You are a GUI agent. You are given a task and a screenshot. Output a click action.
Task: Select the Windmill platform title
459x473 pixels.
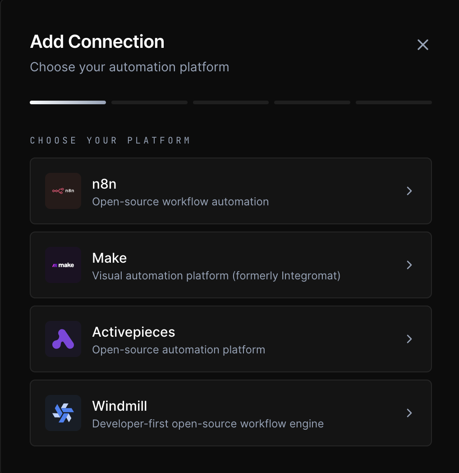coord(119,406)
